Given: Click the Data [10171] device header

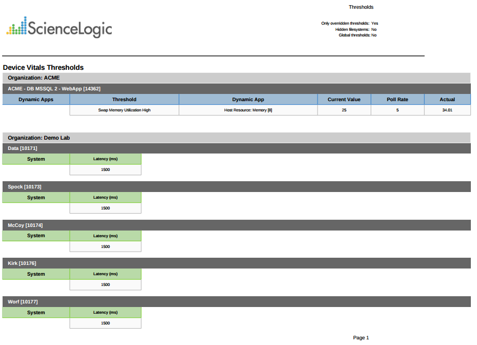Looking at the screenshot, I should point(23,148).
